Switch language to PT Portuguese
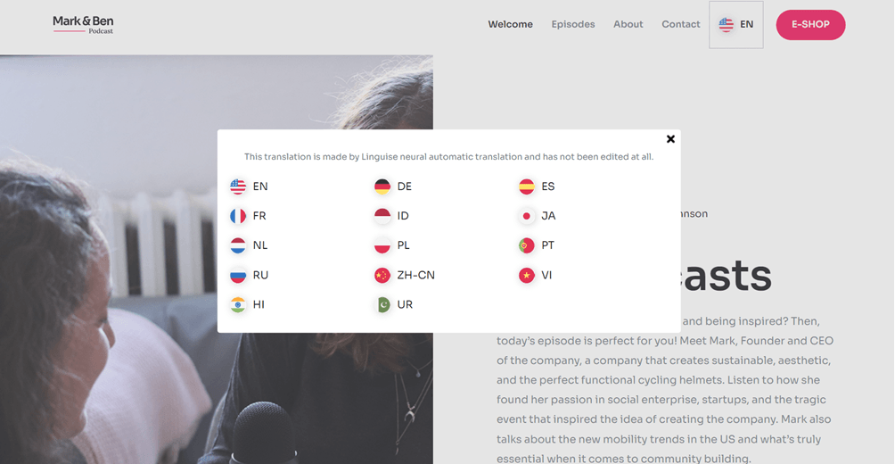Screen dimensions: 895x464 548,245
